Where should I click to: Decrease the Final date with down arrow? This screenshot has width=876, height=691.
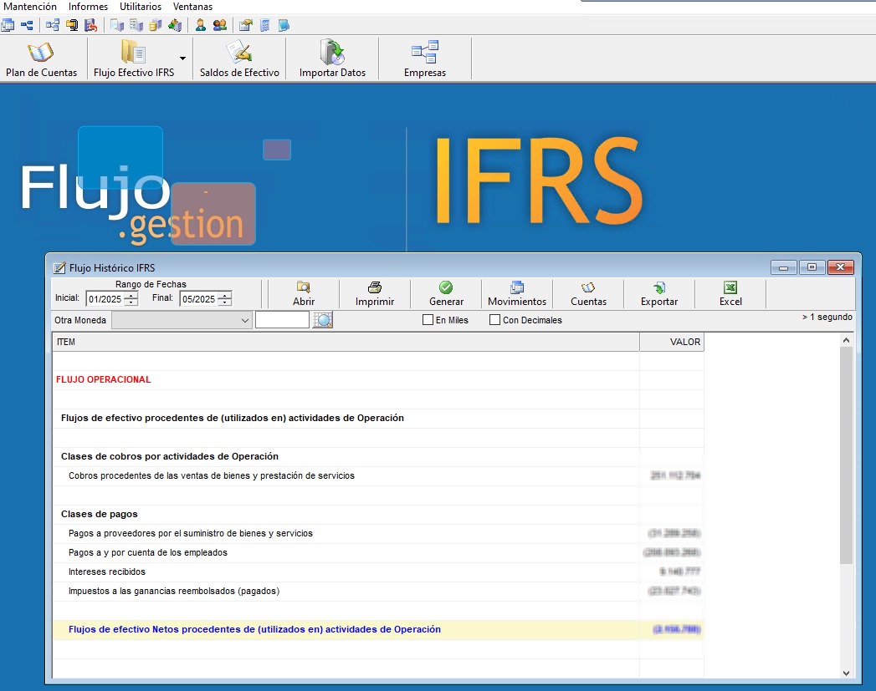coord(224,302)
